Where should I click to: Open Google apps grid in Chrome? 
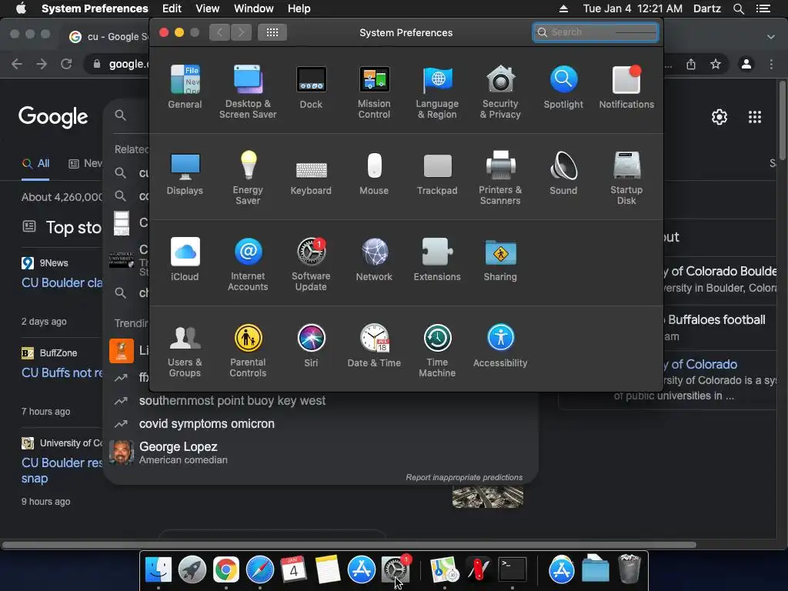point(755,117)
